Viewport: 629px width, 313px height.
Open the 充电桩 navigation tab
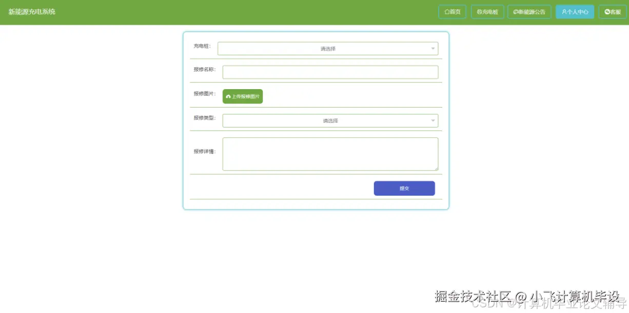[x=487, y=12]
